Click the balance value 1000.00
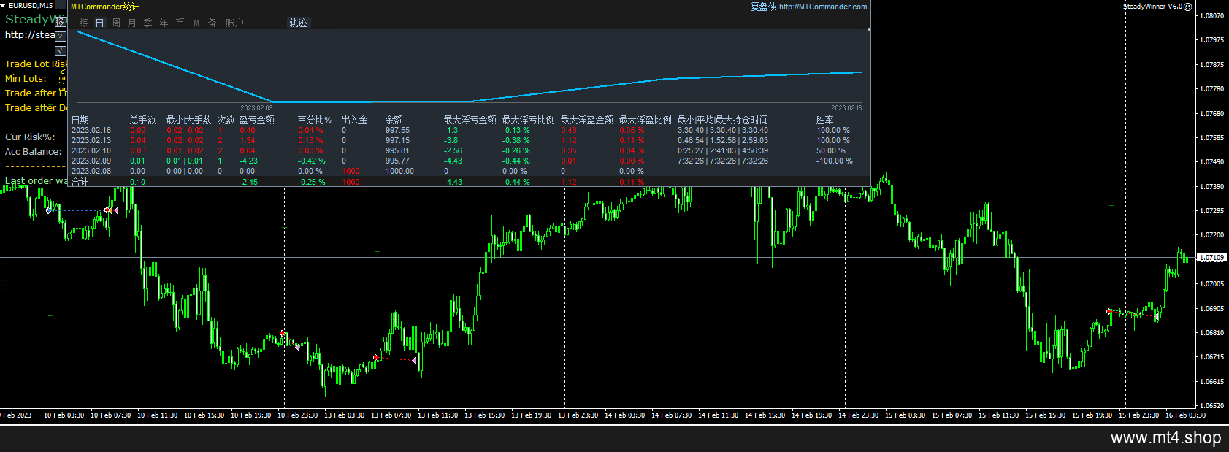 pos(400,171)
